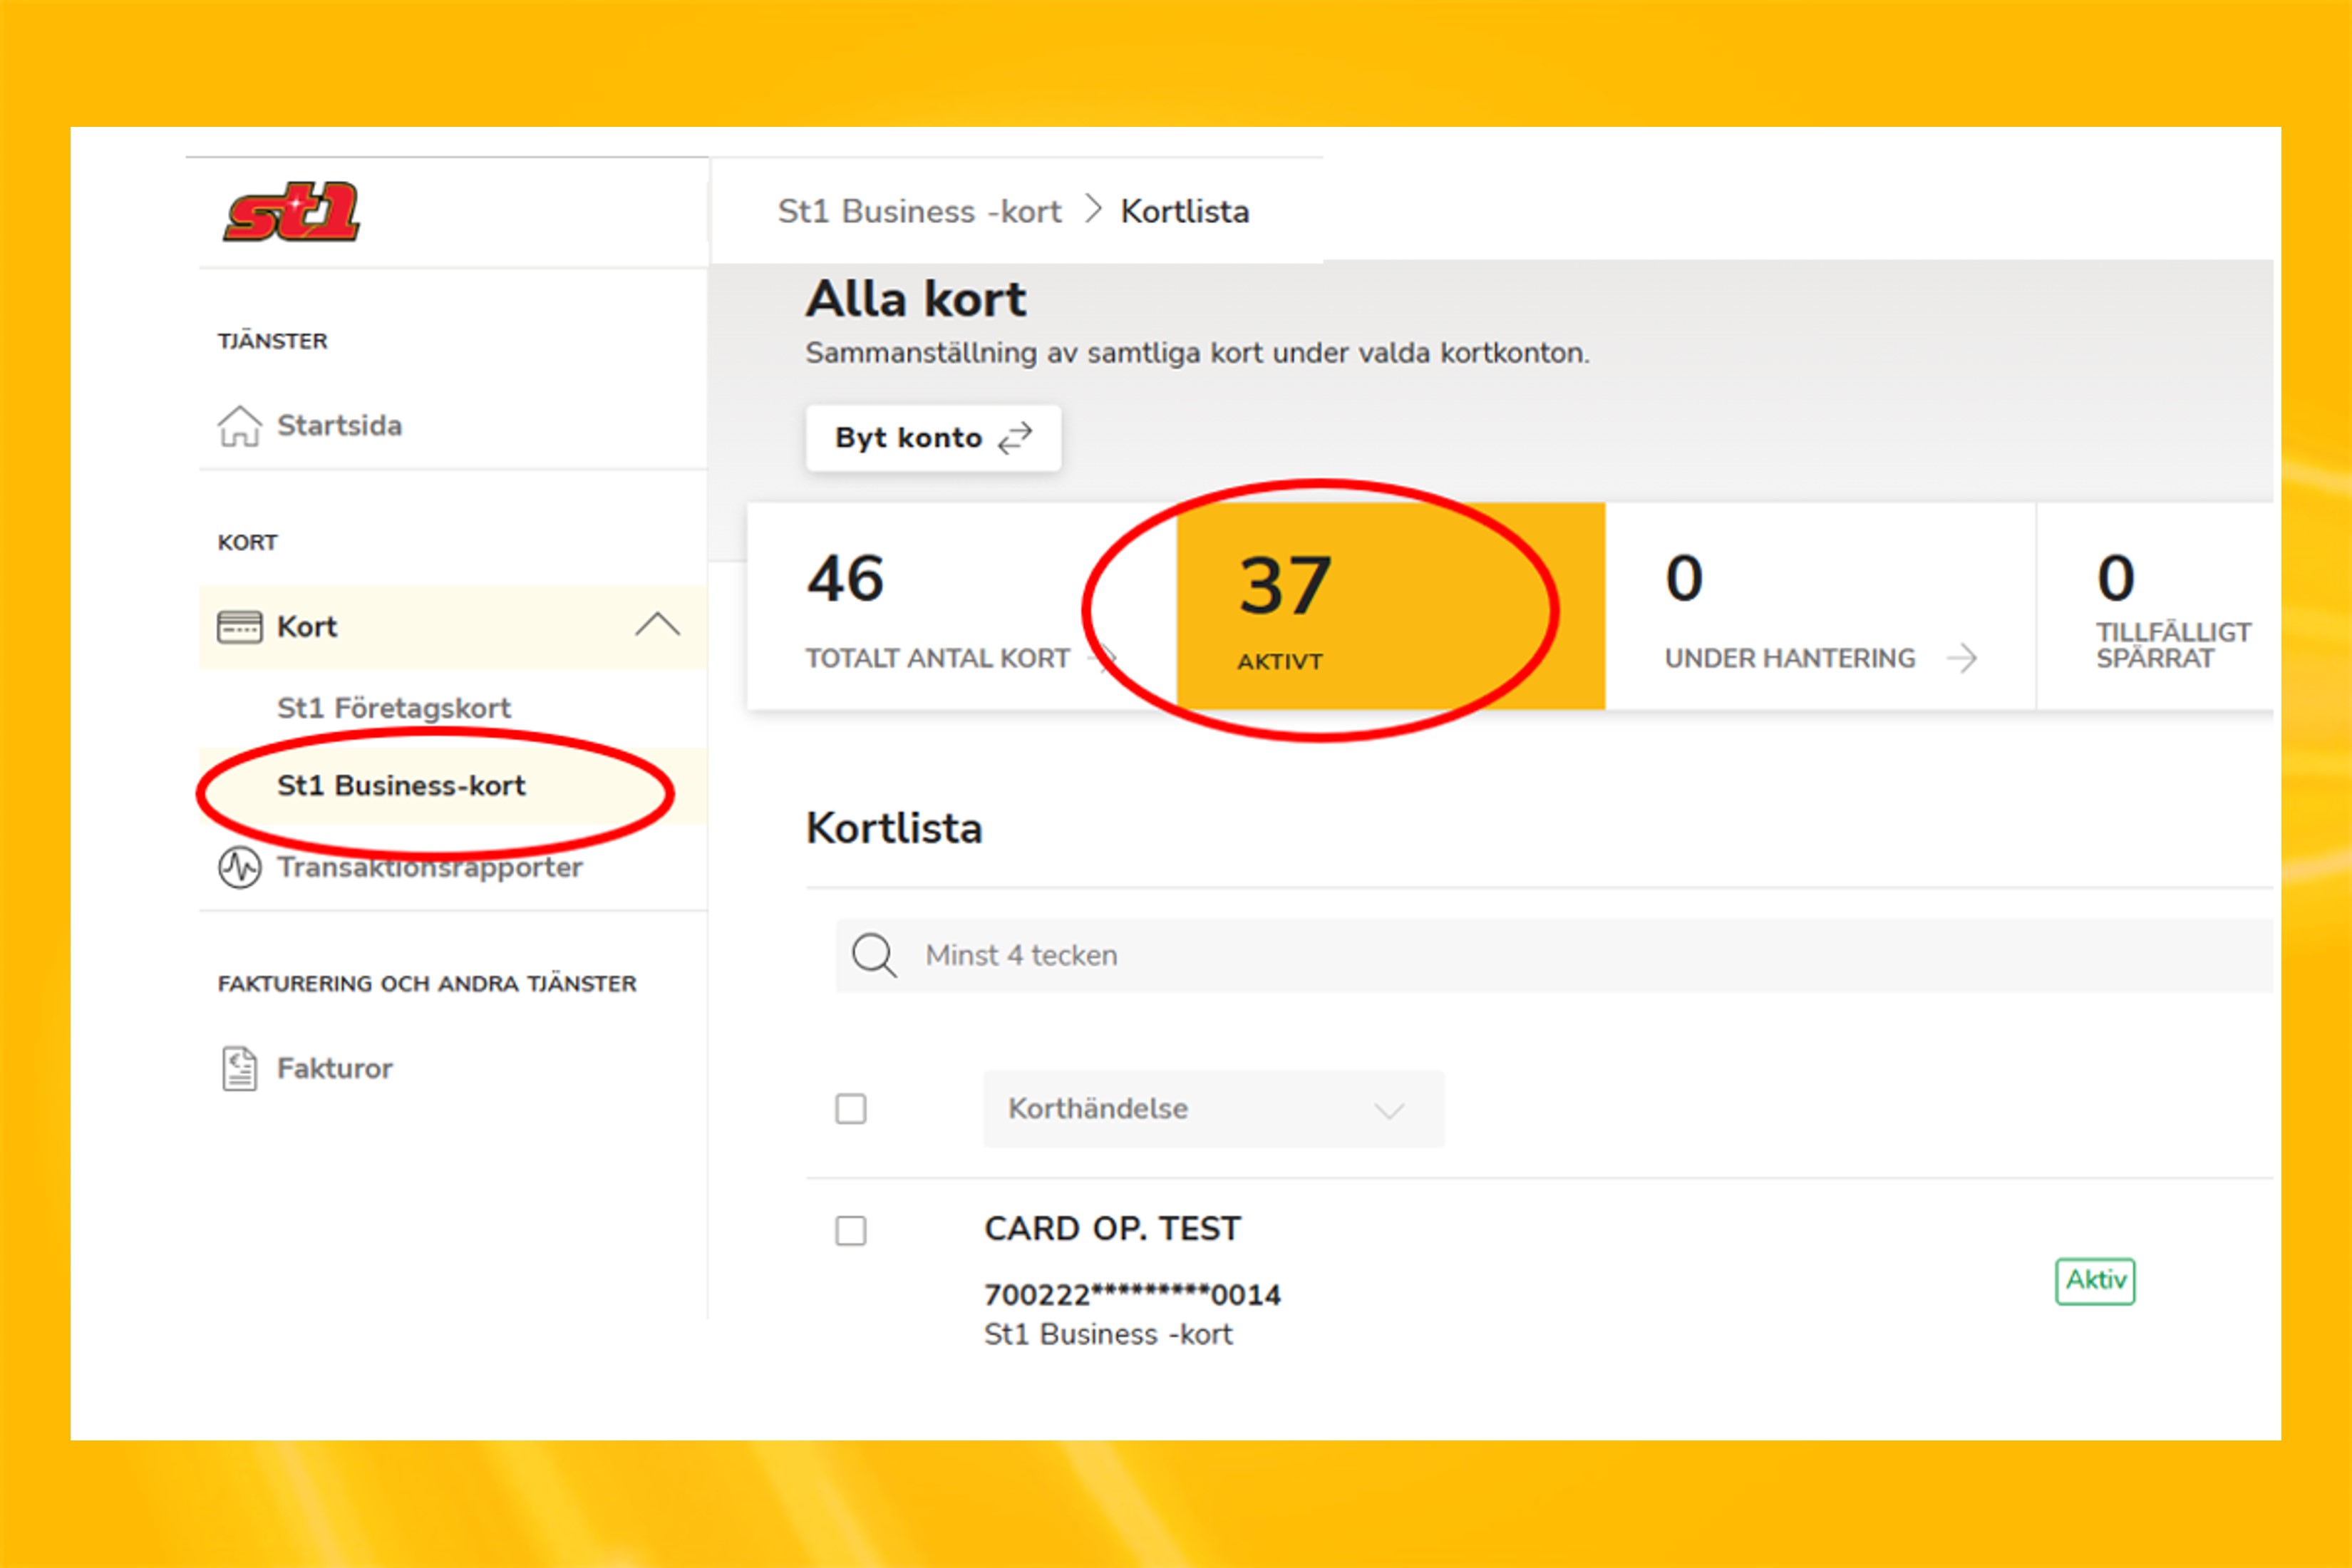The width and height of the screenshot is (2352, 1568).
Task: Click the Kortlista breadcrumb text
Action: coord(1185,212)
